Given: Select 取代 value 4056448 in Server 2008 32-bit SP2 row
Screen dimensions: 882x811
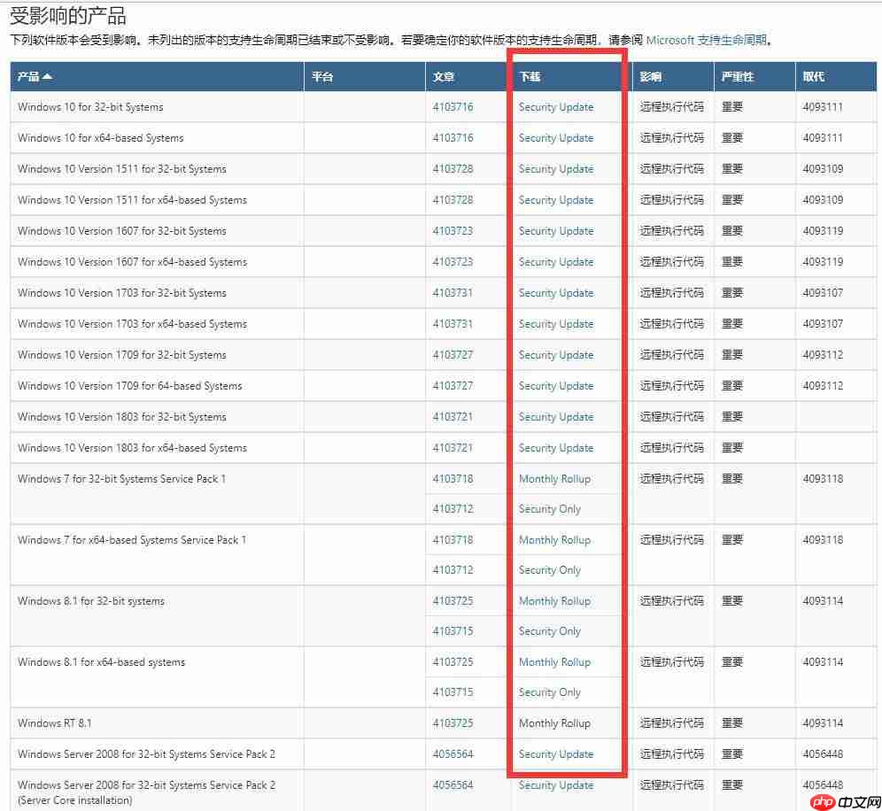Looking at the screenshot, I should point(823,753).
